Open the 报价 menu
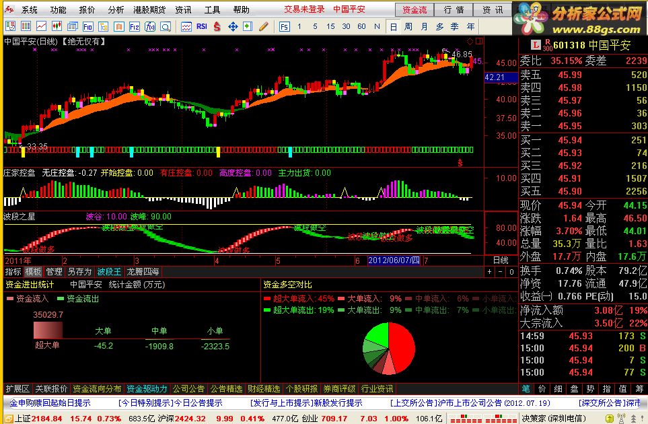The image size is (648, 424). click(87, 10)
